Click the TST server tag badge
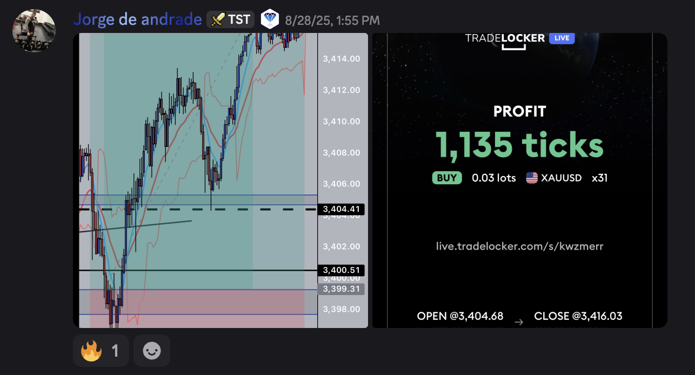 click(x=231, y=19)
